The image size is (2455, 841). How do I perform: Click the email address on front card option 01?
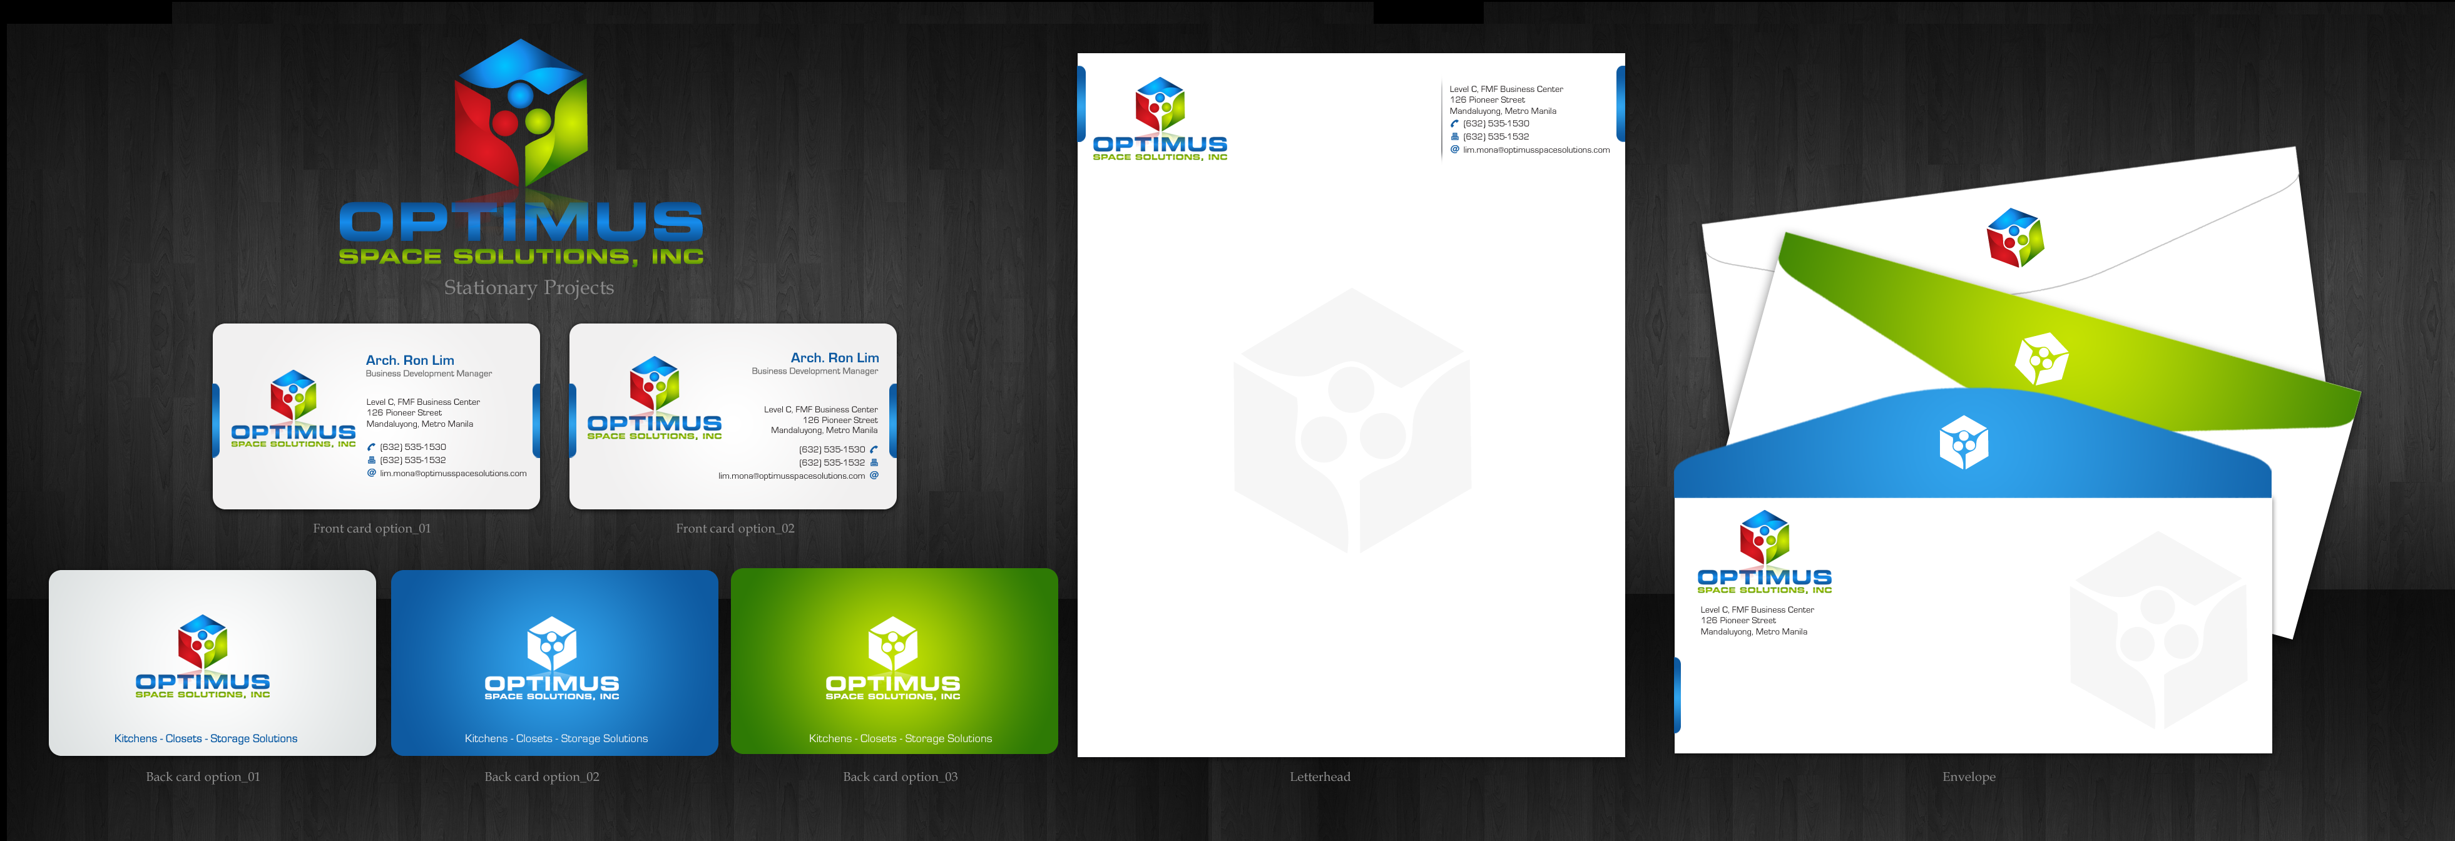tap(452, 473)
